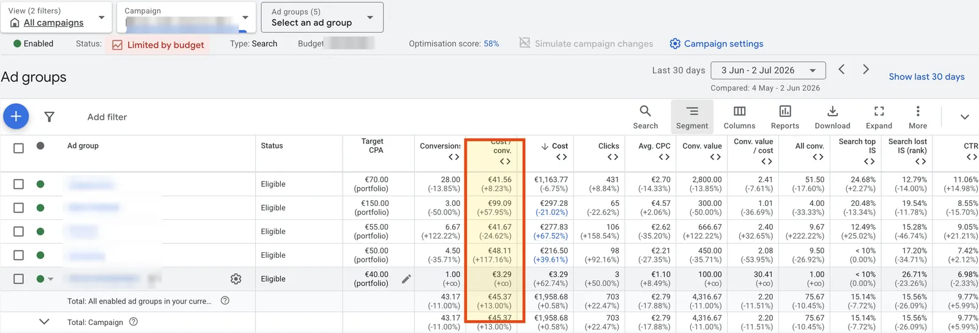Click help icon next to Total: Campaign
979x333 pixels.
coord(133,322)
